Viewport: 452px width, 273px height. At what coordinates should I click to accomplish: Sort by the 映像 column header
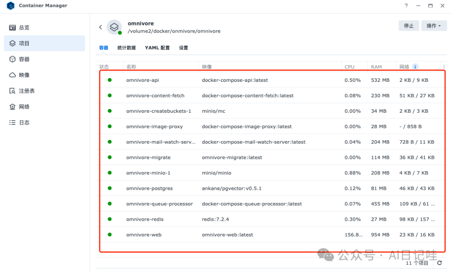207,67
